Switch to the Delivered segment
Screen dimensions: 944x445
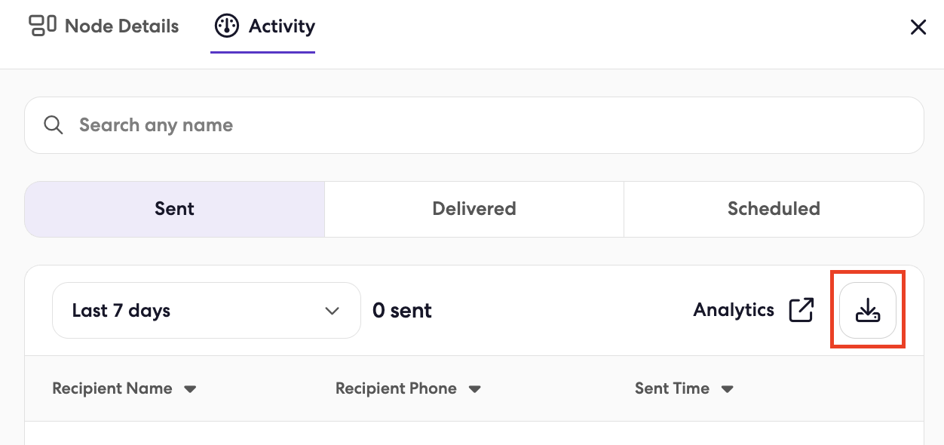point(474,209)
